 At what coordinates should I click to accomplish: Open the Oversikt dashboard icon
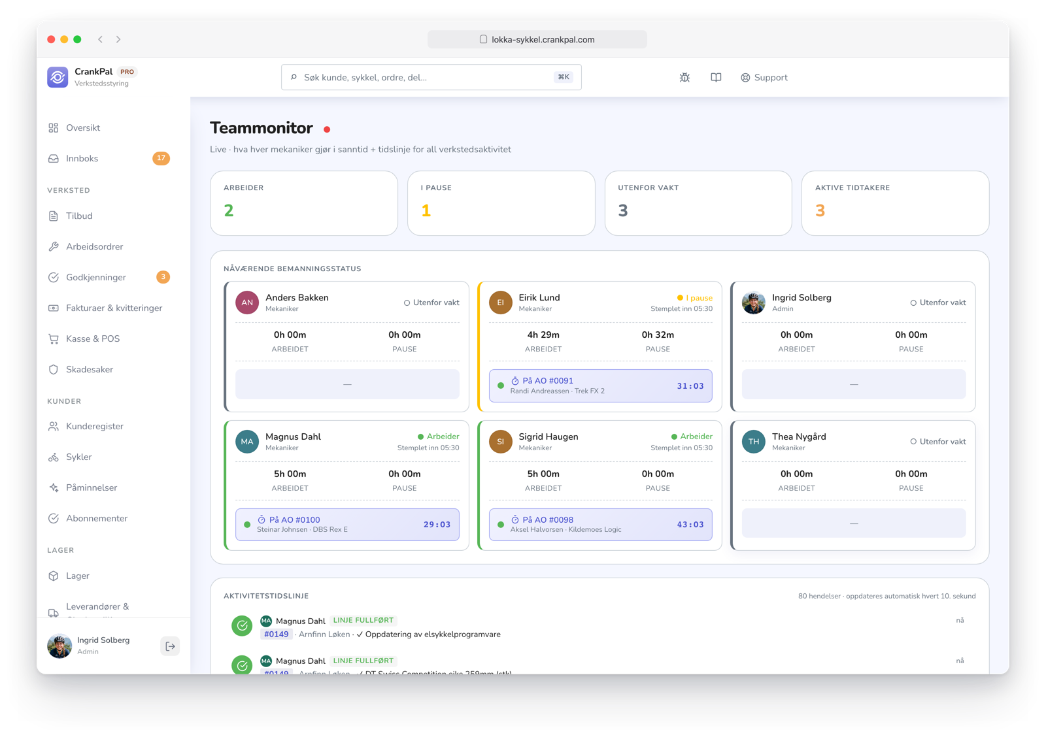coord(54,128)
